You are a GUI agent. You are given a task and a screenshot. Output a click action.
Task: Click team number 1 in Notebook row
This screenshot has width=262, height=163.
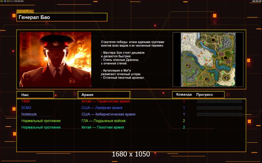tap(184, 114)
